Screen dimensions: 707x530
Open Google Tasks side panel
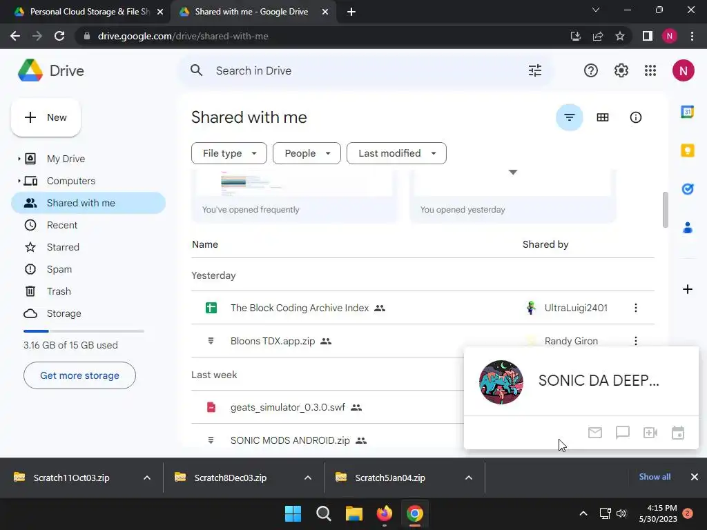pyautogui.click(x=687, y=189)
